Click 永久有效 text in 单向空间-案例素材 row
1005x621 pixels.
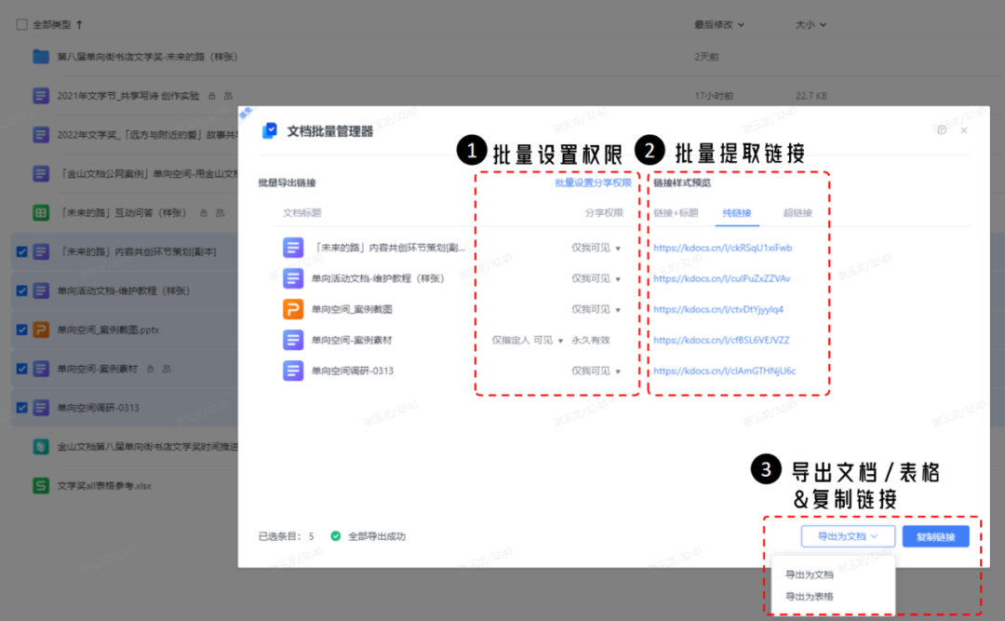590,340
